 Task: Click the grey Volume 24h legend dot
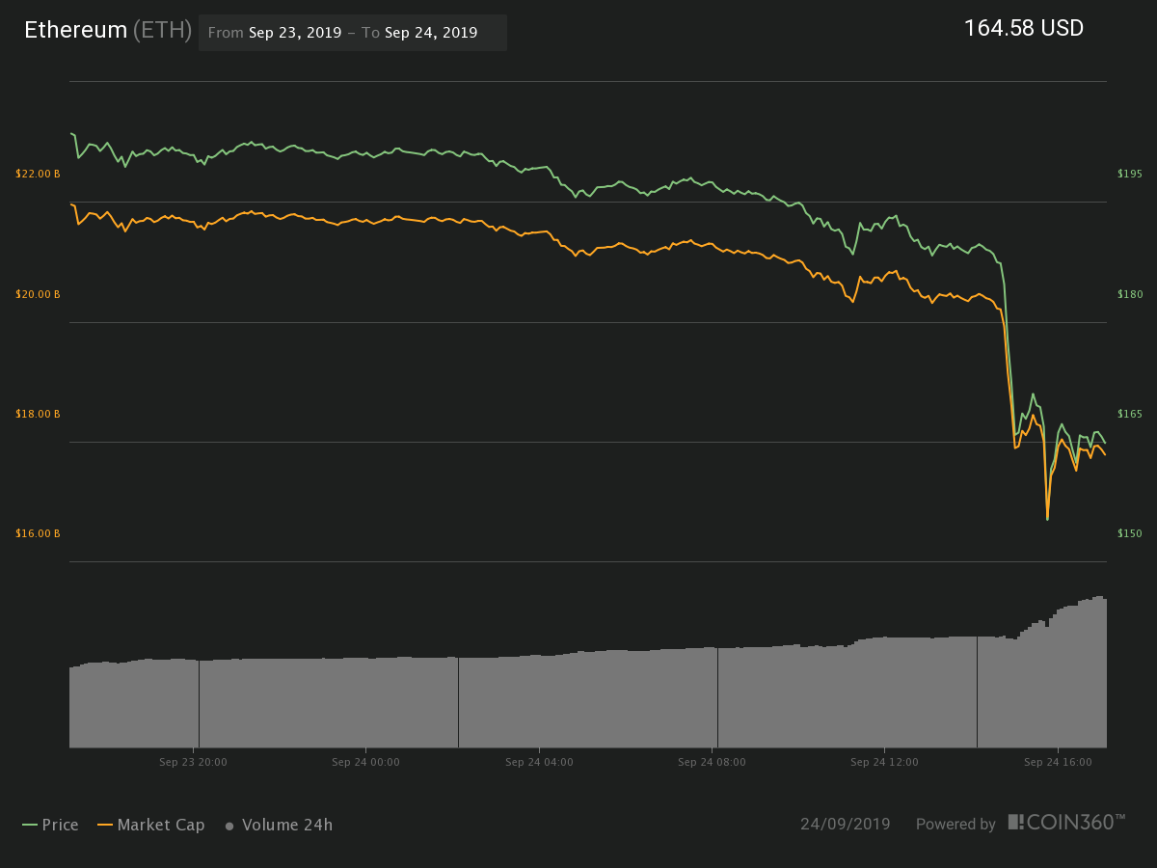pos(229,826)
